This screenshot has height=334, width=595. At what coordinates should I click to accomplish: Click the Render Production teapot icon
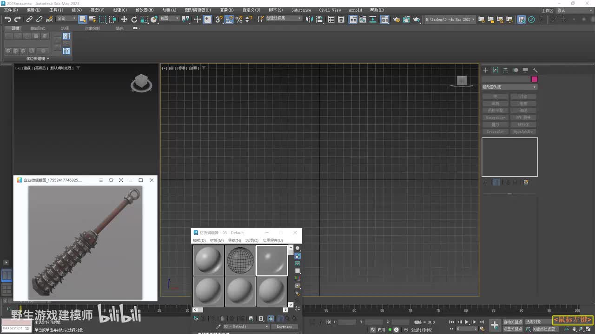click(x=416, y=19)
